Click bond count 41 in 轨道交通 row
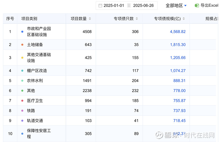Viewport: 221px width, 142px height. pyautogui.click(x=136, y=121)
